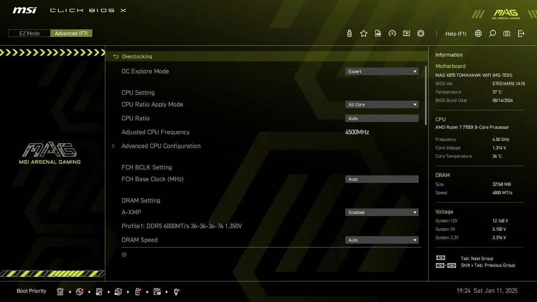Viewport: 537px width, 302px height.
Task: Click the profile save document icon
Action: [x=378, y=34]
